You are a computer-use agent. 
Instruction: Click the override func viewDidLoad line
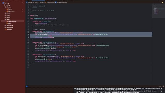pos(42,22)
